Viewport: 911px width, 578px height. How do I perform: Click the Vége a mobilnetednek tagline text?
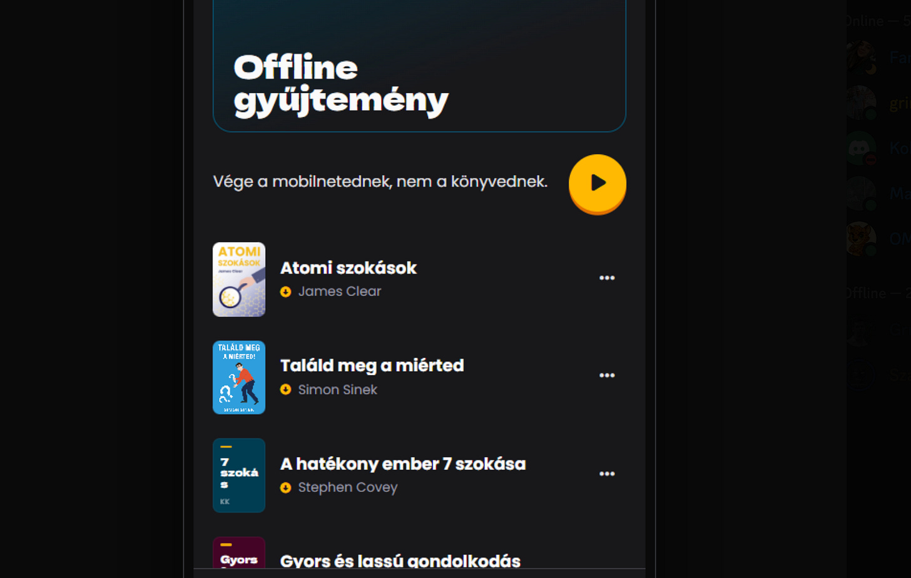(x=380, y=181)
